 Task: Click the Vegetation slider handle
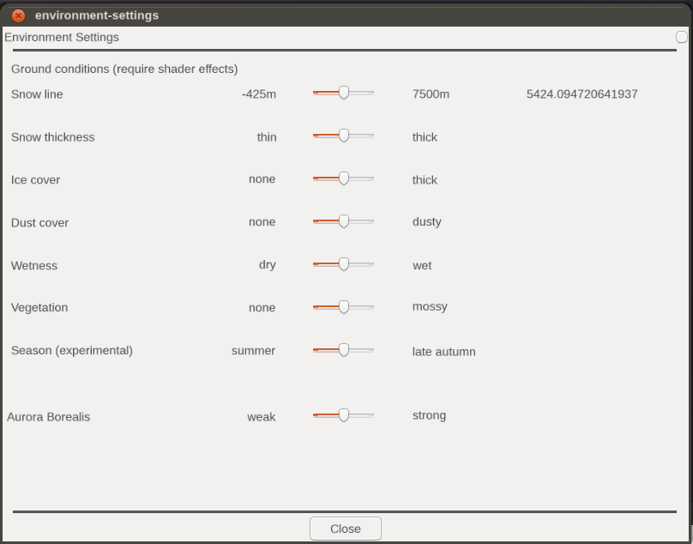pyautogui.click(x=344, y=307)
